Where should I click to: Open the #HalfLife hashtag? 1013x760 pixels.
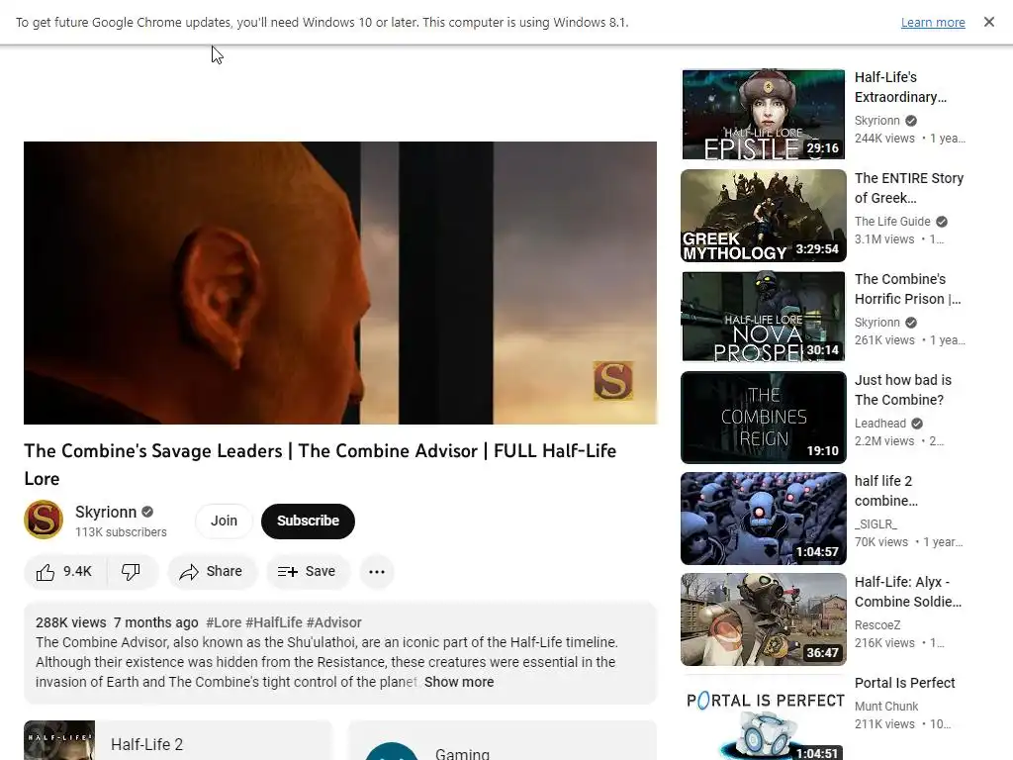point(274,622)
